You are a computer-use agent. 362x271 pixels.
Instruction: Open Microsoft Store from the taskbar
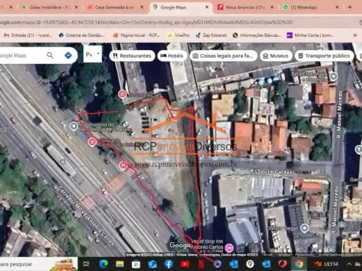coord(136,264)
